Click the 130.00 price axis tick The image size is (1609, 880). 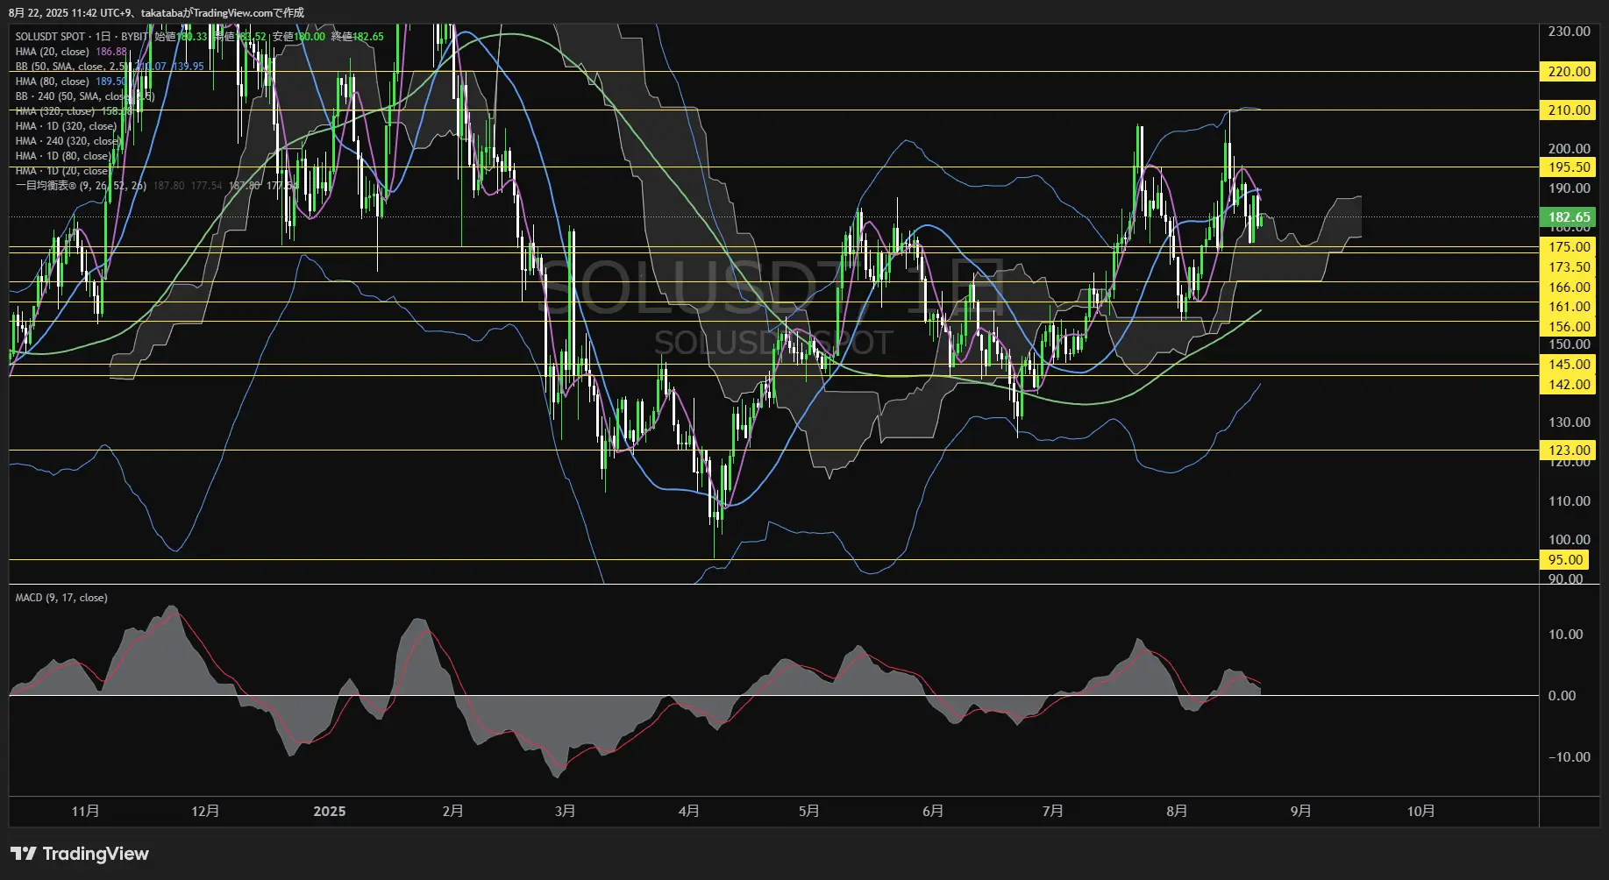tap(1569, 422)
